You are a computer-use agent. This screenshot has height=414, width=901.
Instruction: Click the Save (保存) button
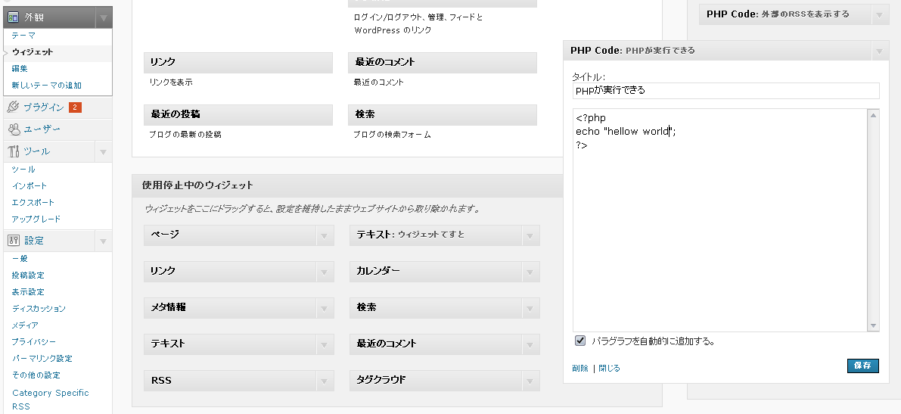tap(862, 366)
